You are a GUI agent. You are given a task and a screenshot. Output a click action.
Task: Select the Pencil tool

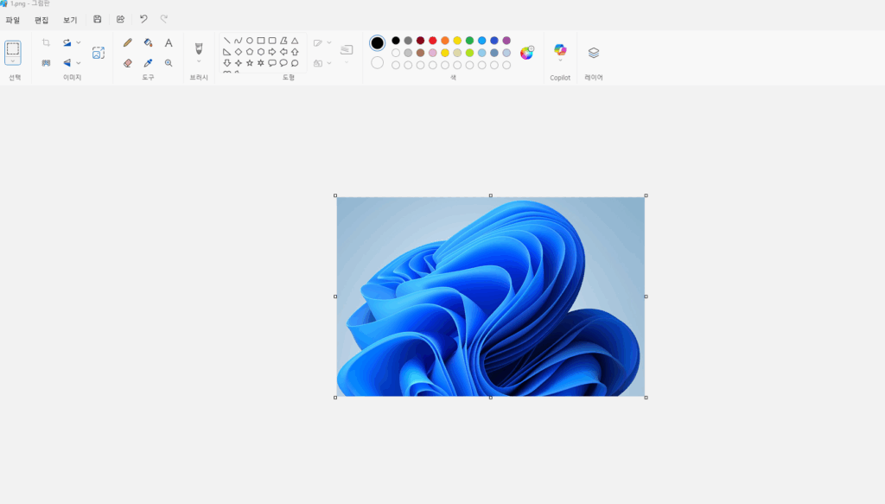(x=128, y=42)
